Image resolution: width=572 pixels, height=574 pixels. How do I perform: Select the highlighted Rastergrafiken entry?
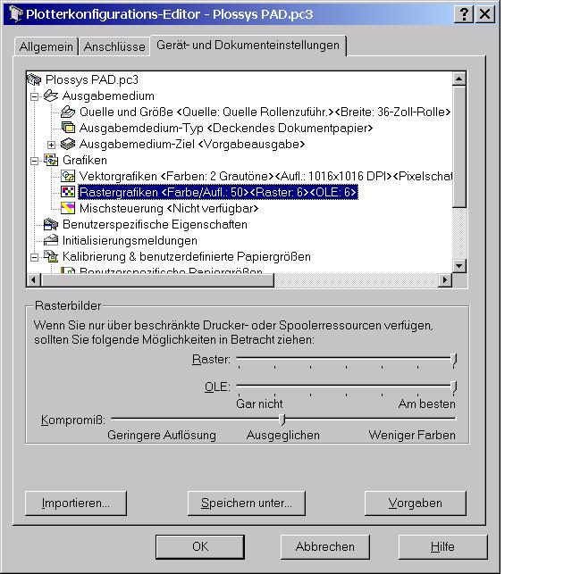pyautogui.click(x=218, y=193)
